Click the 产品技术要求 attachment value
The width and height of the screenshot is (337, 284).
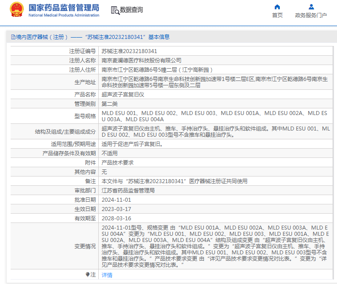click(x=117, y=162)
